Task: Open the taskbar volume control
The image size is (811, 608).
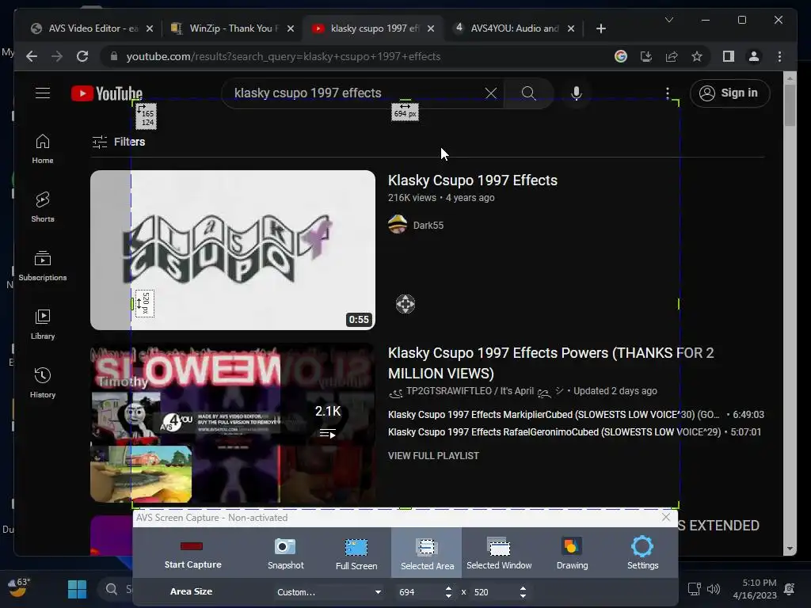Action: (x=714, y=589)
